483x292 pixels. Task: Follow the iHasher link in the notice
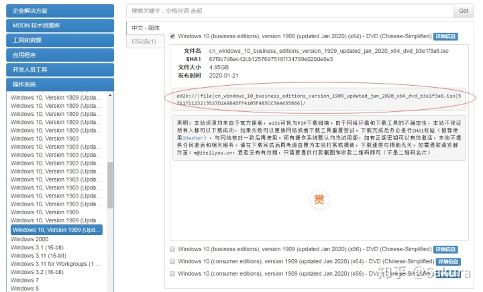coord(193,138)
